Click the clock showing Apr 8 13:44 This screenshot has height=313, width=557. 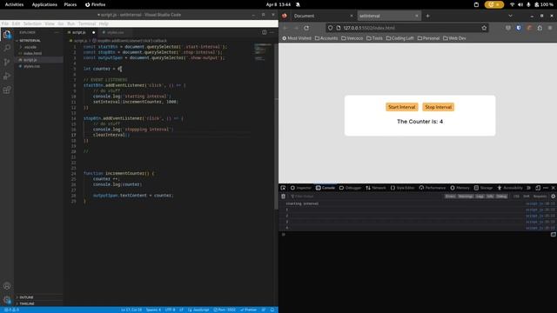278,4
